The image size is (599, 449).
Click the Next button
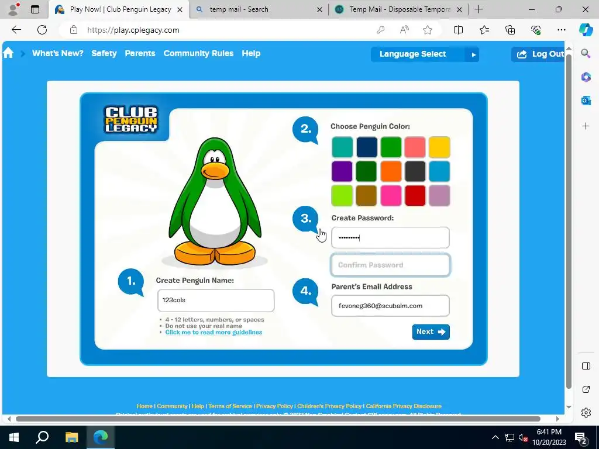tap(431, 332)
